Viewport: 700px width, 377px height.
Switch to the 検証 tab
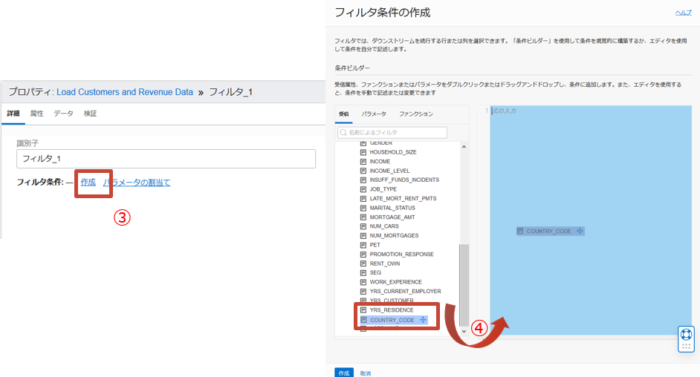pos(90,114)
